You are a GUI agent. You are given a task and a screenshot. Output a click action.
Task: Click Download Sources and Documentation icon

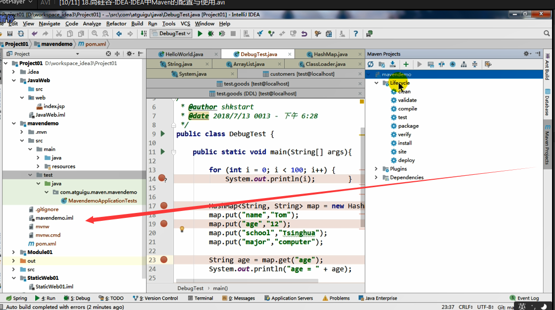pos(393,64)
